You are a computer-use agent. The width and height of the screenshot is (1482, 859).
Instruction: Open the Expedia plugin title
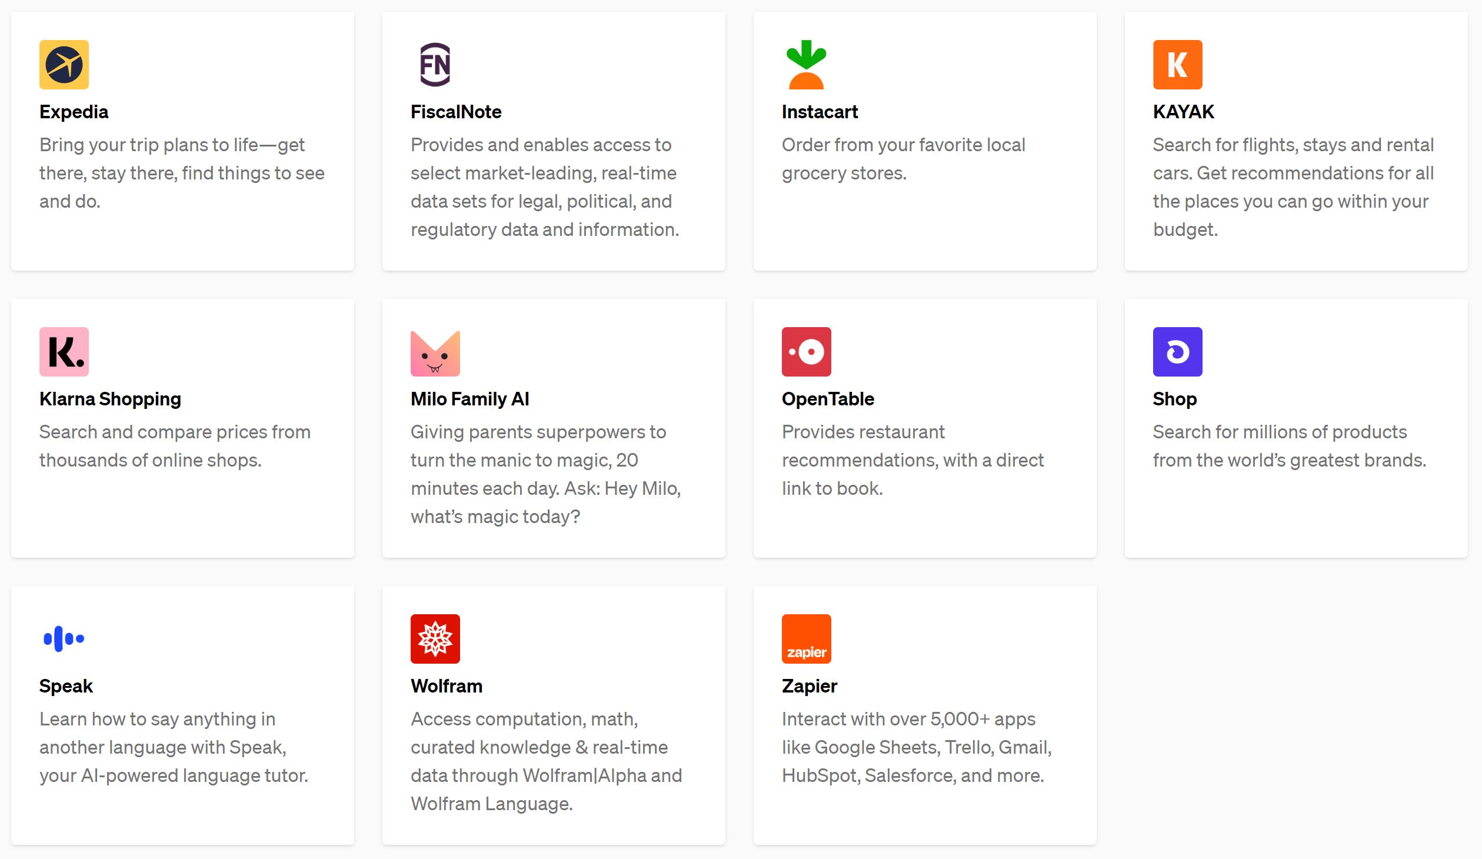[74, 112]
